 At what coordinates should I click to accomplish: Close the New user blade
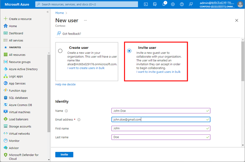pos(236,20)
